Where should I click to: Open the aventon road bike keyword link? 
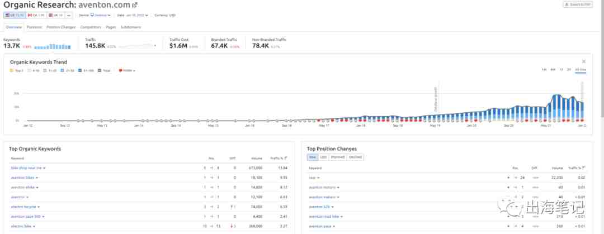[324, 216]
